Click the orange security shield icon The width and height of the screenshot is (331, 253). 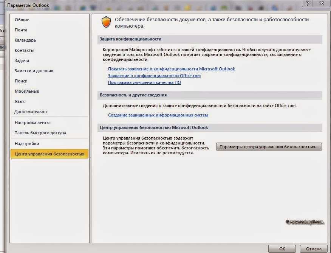tap(106, 22)
